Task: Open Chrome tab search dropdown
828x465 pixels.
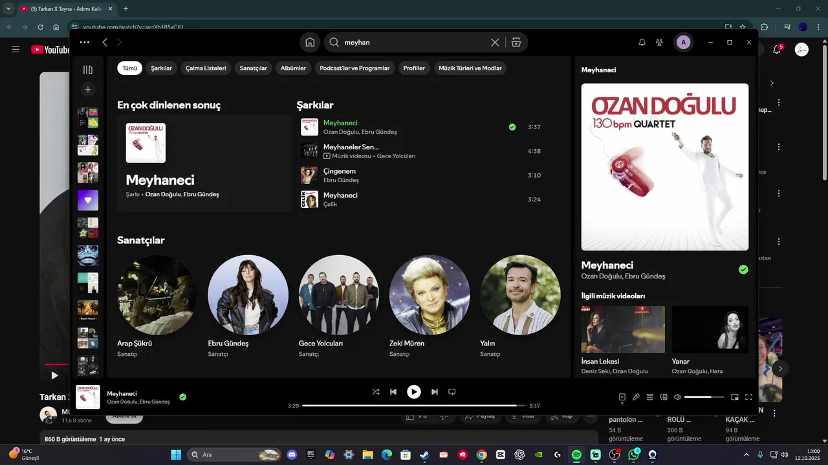Action: pos(8,9)
